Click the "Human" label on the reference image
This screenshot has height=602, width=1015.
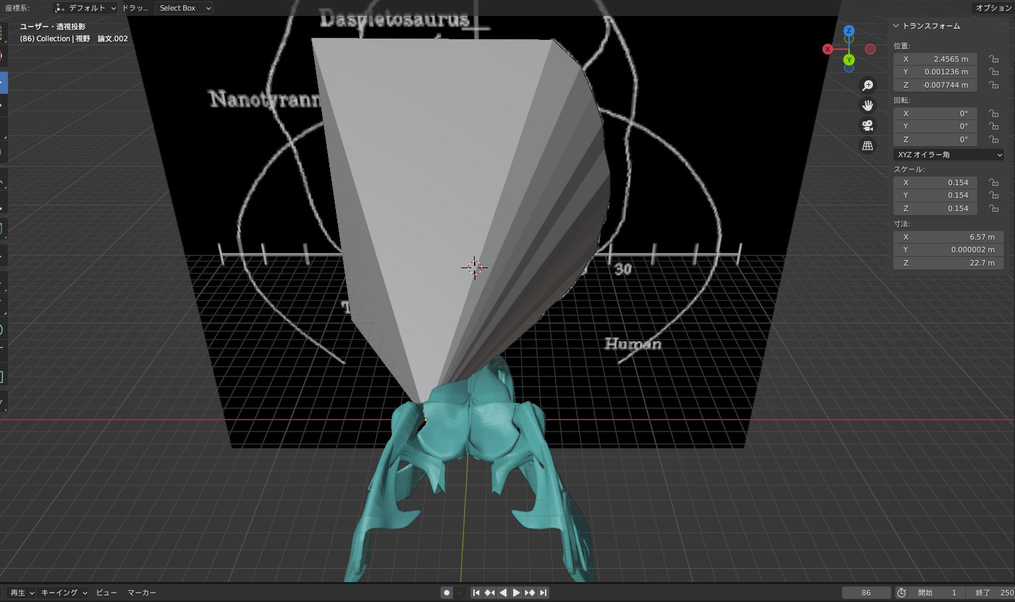click(633, 344)
